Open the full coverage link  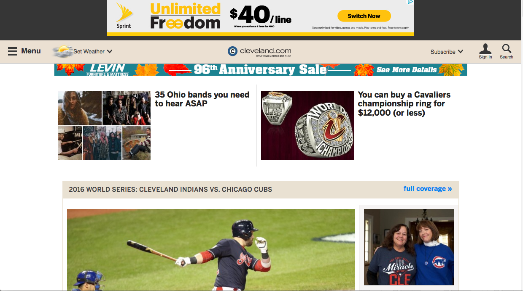(x=428, y=189)
